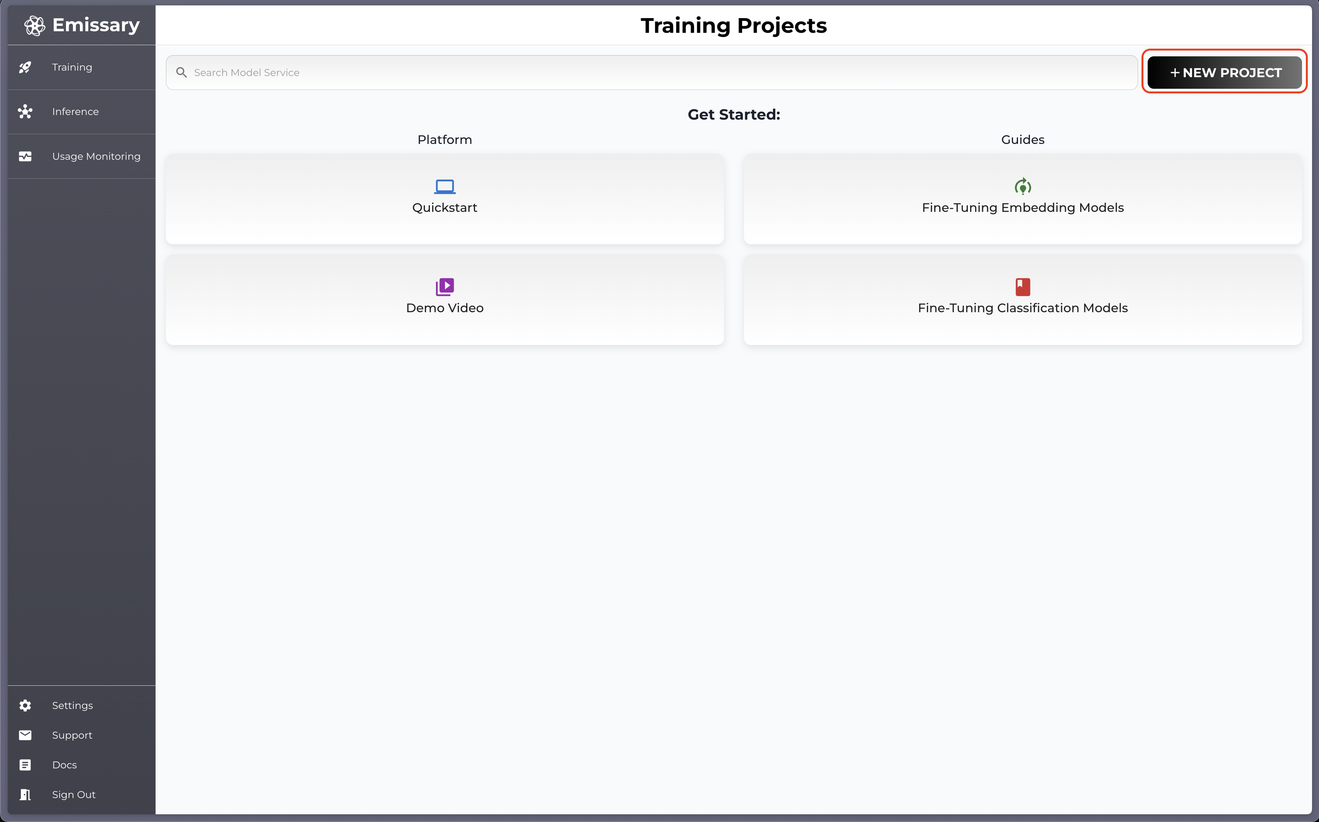Click the Fine-Tuning Embedding Models icon
The image size is (1319, 822).
(1022, 186)
